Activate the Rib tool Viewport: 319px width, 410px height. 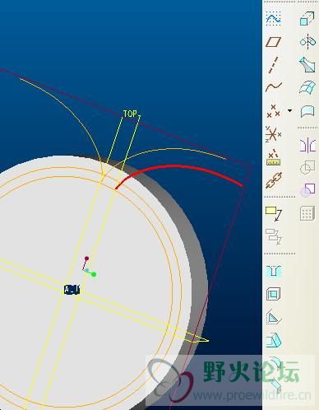coord(273,317)
